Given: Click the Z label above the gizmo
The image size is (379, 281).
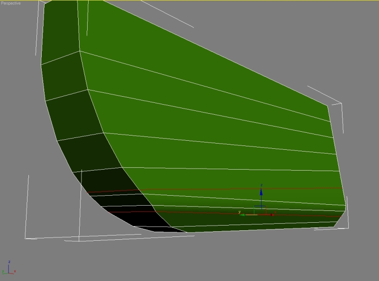Looking at the screenshot, I should click(x=261, y=185).
